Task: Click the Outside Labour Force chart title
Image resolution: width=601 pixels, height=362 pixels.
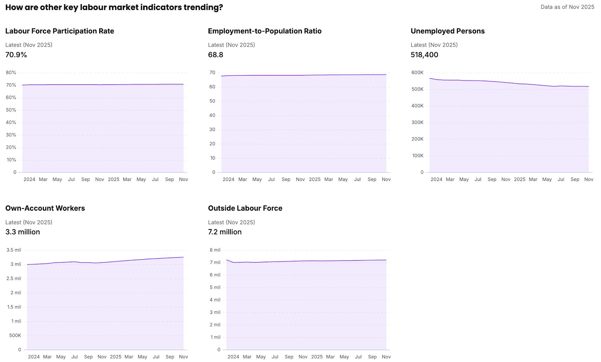Action: coord(245,208)
